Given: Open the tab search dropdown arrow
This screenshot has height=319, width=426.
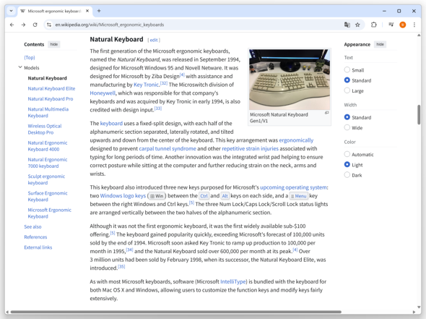Looking at the screenshot, I should tap(11, 11).
